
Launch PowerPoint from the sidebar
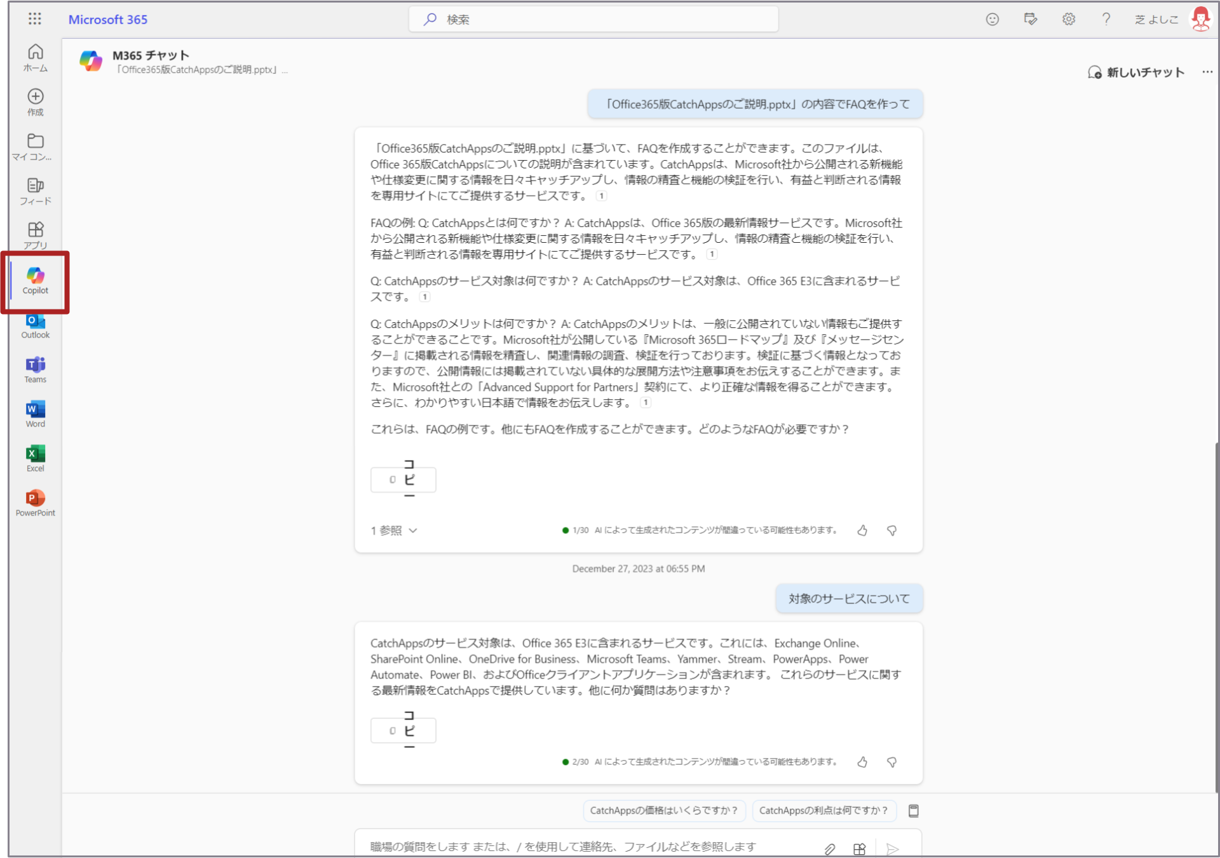(36, 503)
